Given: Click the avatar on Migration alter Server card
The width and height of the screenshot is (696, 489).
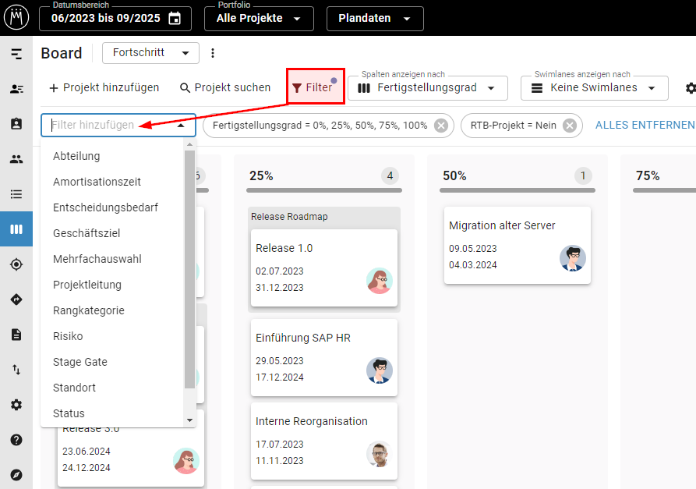Looking at the screenshot, I should click(573, 258).
